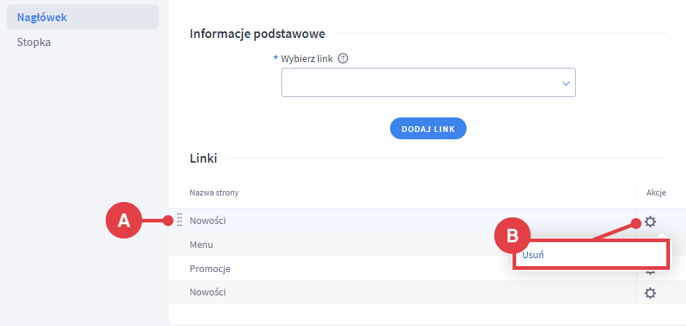Select the Menu row in Linki table
The width and height of the screenshot is (686, 326).
click(201, 244)
